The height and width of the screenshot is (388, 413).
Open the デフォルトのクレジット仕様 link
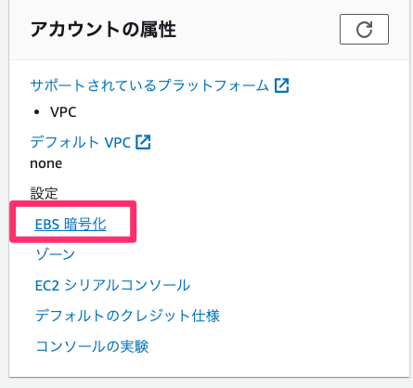[127, 316]
